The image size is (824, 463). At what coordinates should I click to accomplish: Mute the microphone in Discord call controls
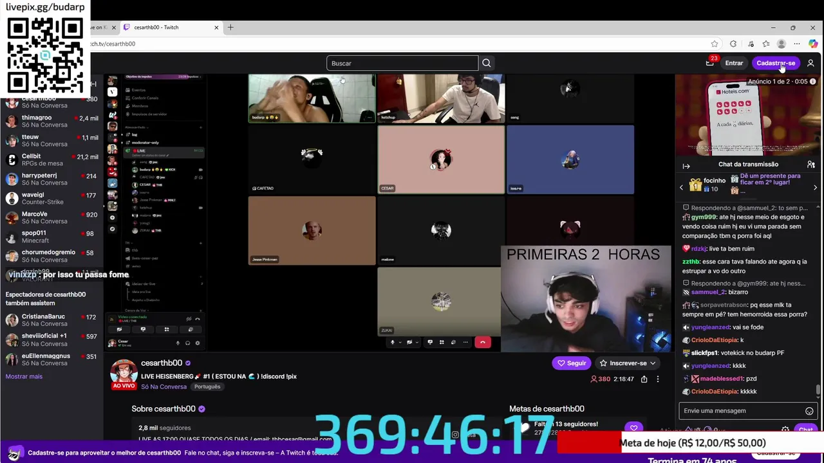pyautogui.click(x=392, y=342)
